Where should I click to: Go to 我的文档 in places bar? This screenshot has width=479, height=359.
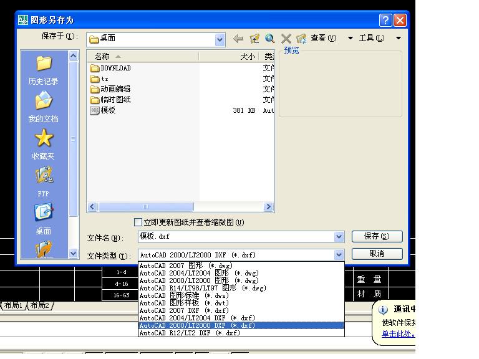click(x=44, y=107)
